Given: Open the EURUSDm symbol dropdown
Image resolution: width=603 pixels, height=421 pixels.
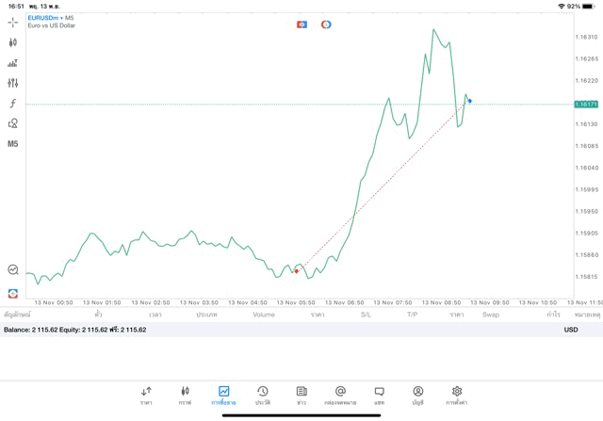Looking at the screenshot, I should pyautogui.click(x=51, y=18).
